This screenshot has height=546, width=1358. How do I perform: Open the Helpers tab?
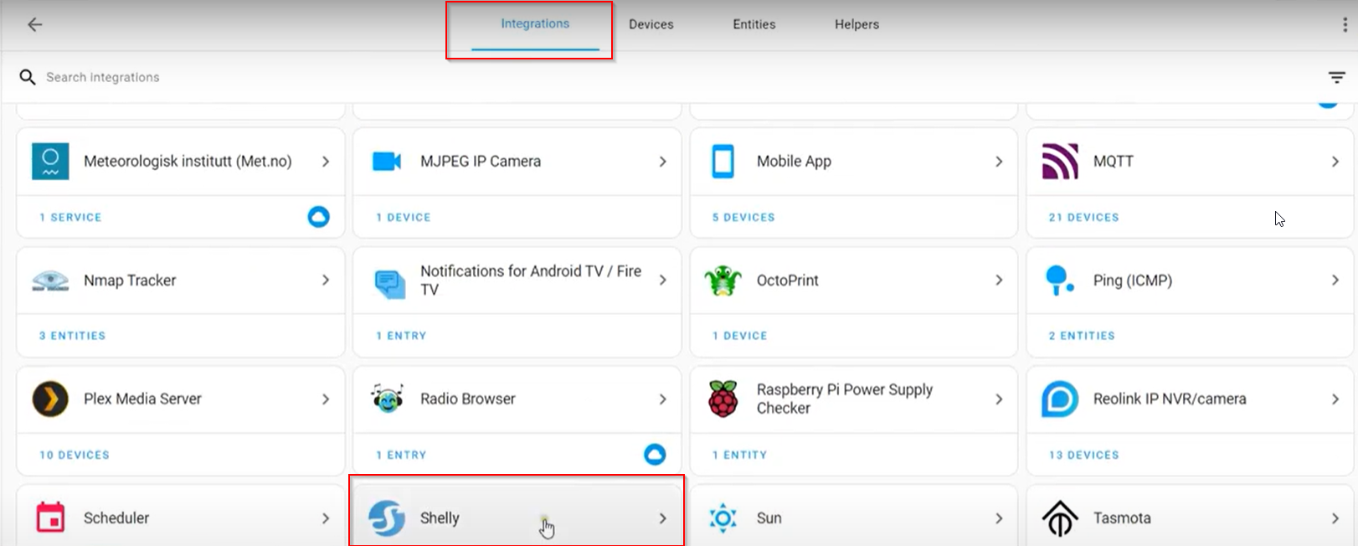coord(856,24)
